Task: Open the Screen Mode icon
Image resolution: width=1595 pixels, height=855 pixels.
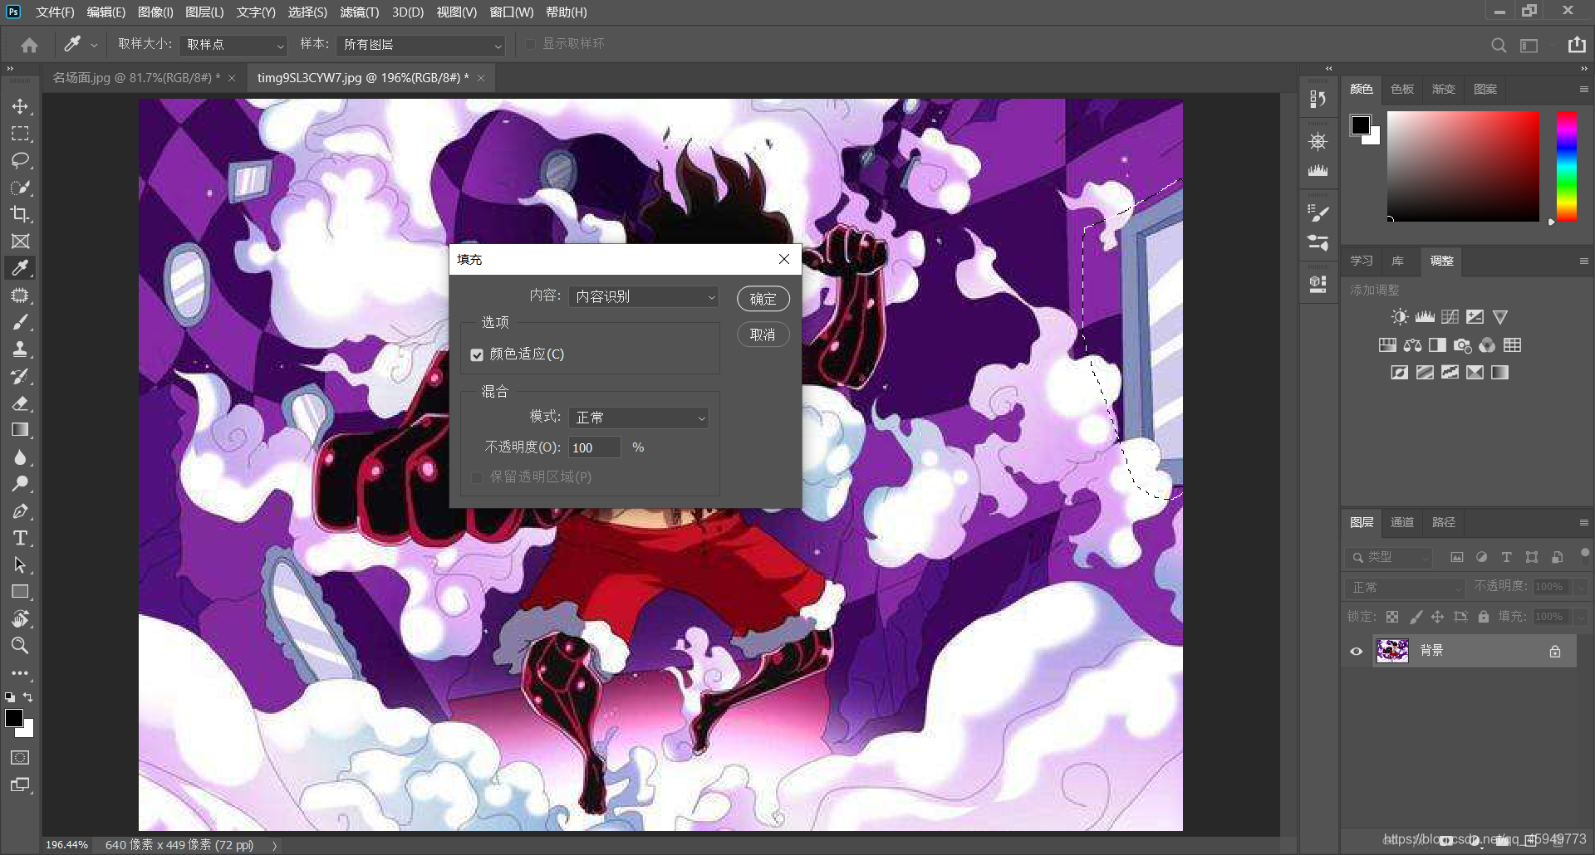Action: point(20,785)
